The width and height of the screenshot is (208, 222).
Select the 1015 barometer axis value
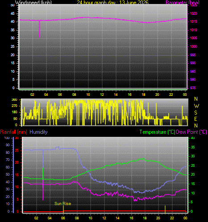pyautogui.click(x=193, y=21)
